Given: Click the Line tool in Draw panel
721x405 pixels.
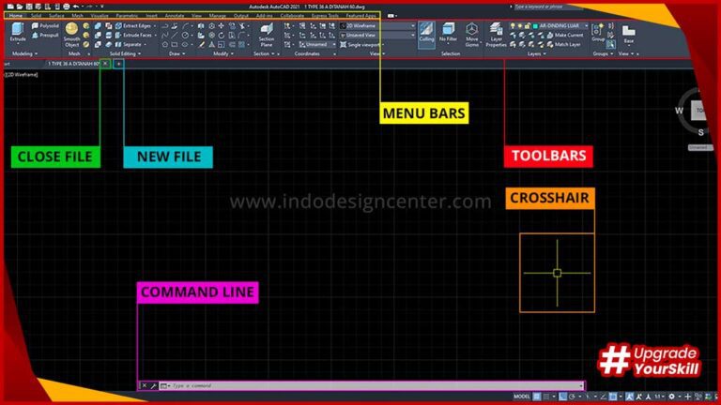Looking at the screenshot, I should [x=175, y=36].
